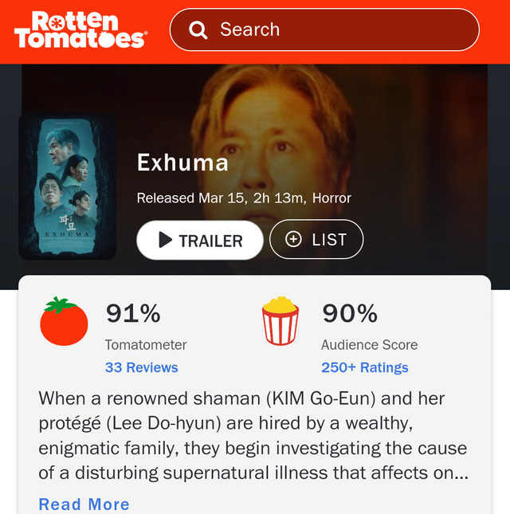Click the magnifying glass search icon
Image resolution: width=510 pixels, height=514 pixels.
click(198, 30)
